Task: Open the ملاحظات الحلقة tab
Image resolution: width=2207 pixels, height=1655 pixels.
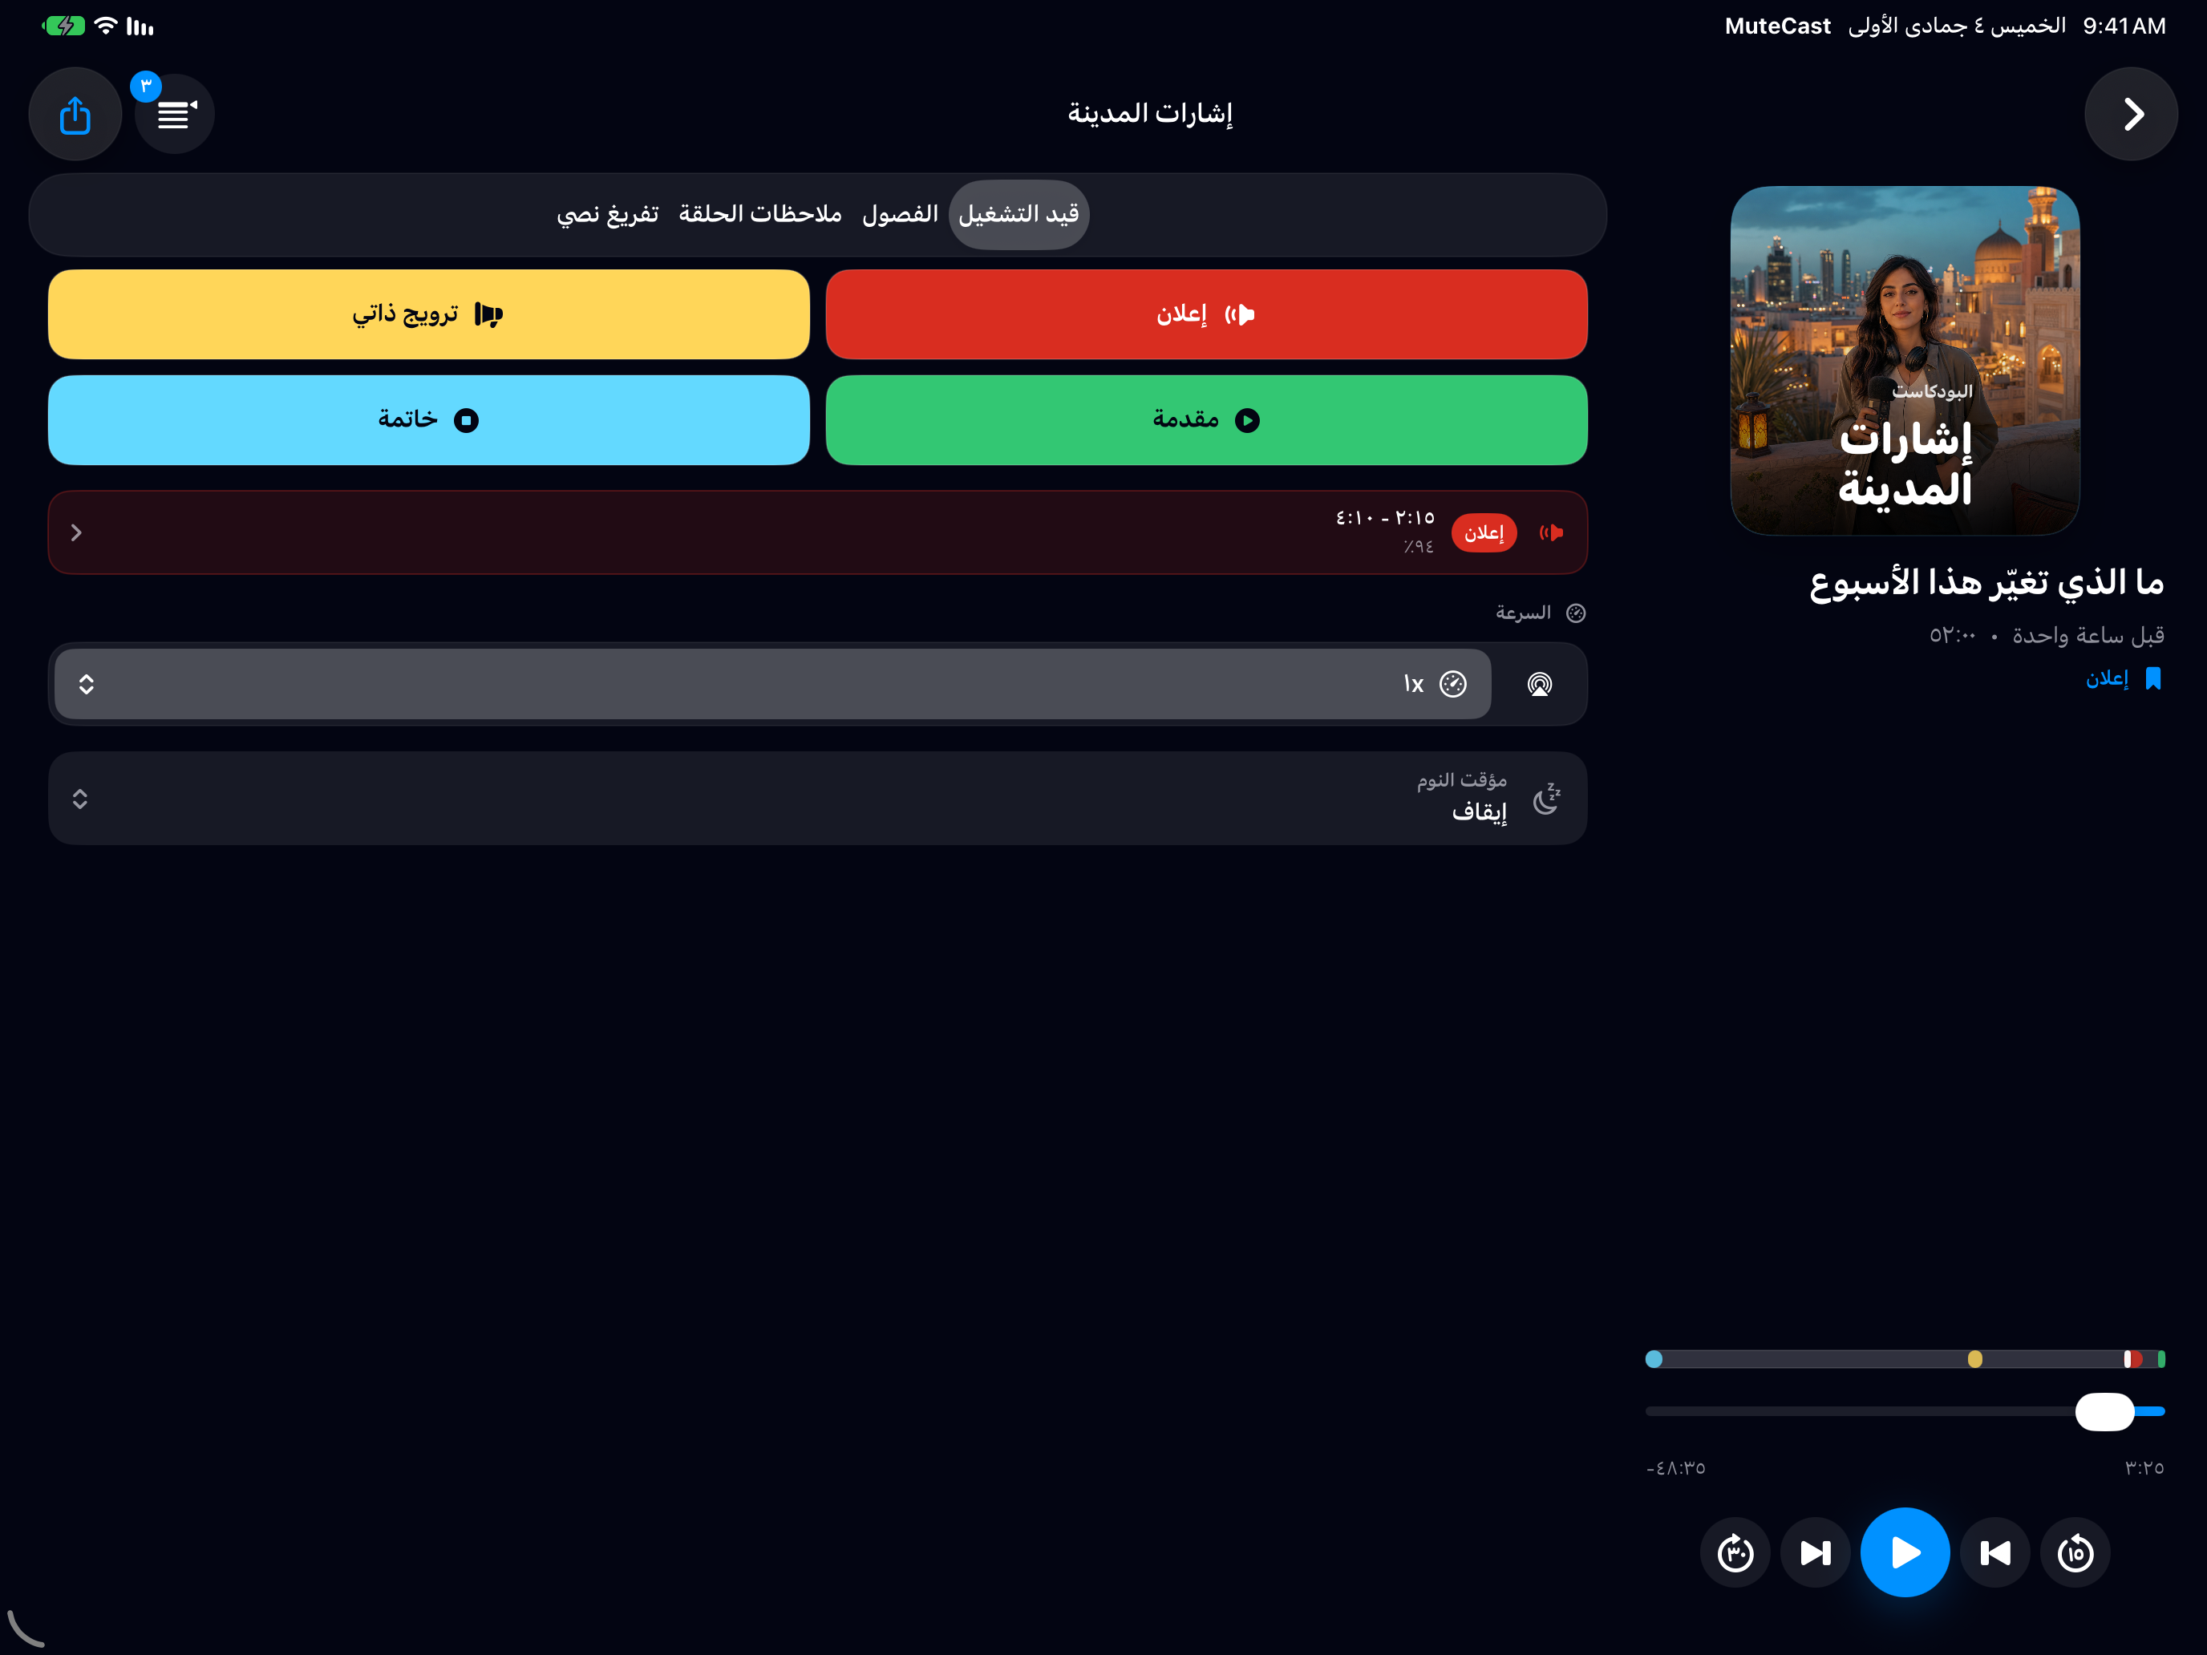Action: (760, 214)
